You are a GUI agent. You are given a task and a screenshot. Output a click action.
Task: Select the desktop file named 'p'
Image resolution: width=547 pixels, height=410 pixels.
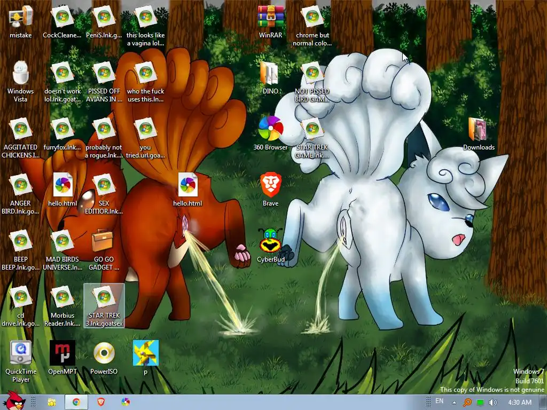point(145,357)
